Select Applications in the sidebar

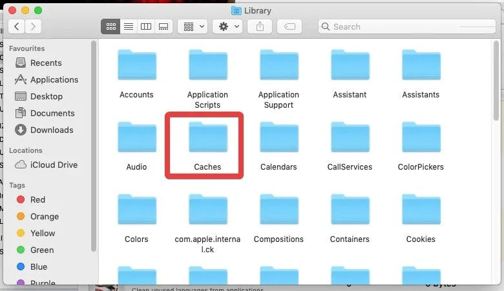pos(54,79)
